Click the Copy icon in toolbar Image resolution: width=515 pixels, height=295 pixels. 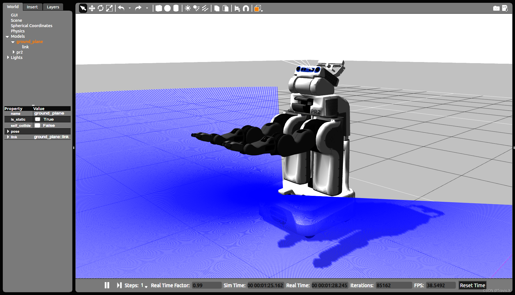[217, 8]
